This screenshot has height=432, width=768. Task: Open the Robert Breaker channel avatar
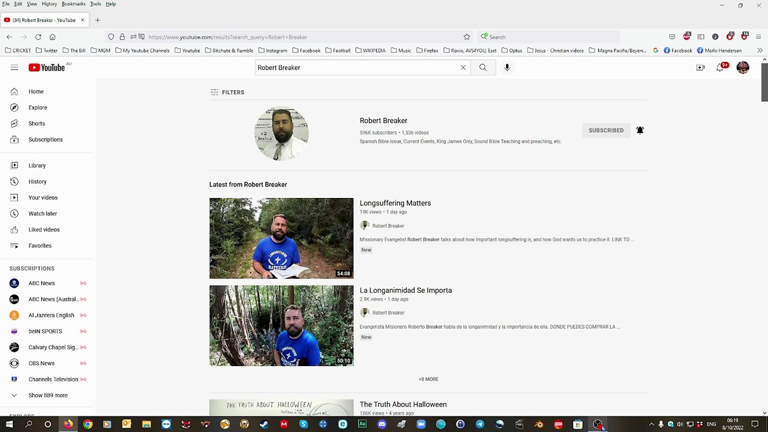(x=281, y=134)
